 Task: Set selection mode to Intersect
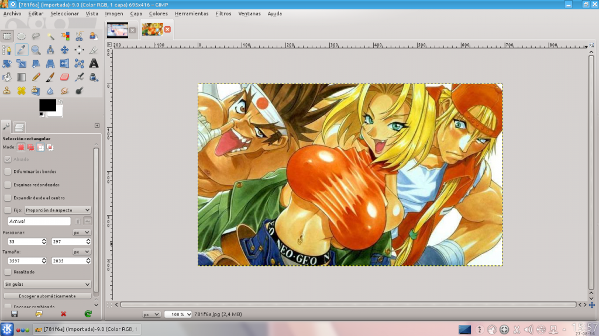[x=50, y=147]
